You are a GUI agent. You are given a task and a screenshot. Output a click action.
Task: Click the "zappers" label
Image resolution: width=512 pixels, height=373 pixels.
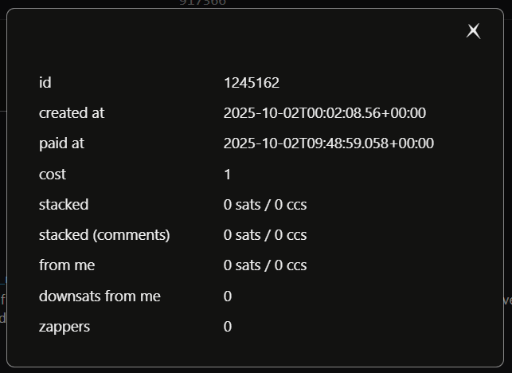point(64,327)
